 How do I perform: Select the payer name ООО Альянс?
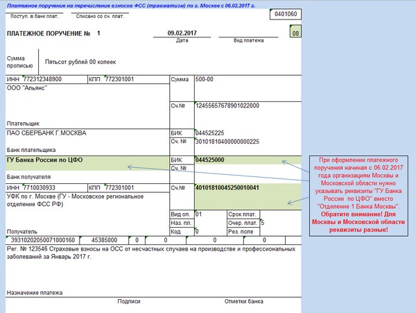29,88
